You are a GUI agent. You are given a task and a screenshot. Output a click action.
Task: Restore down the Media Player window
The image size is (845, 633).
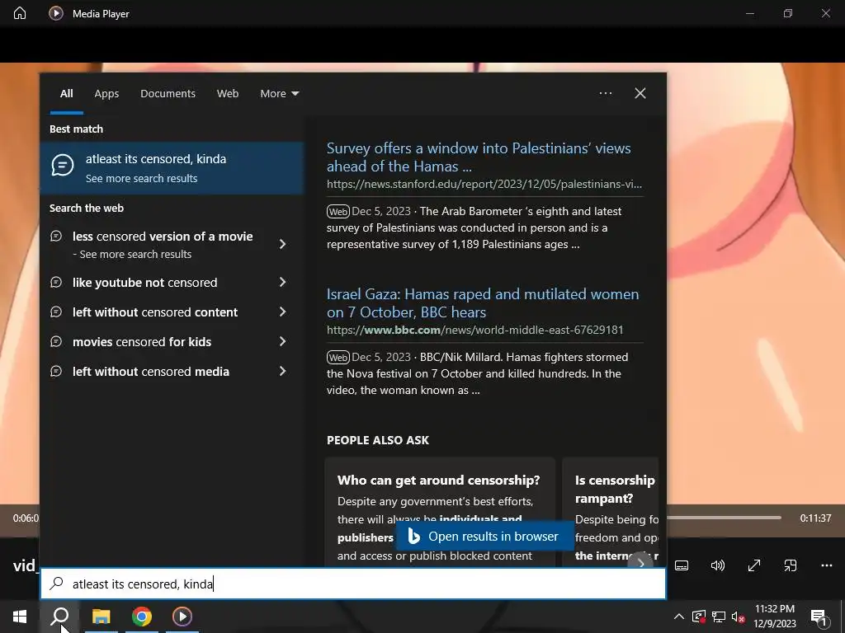coord(788,13)
